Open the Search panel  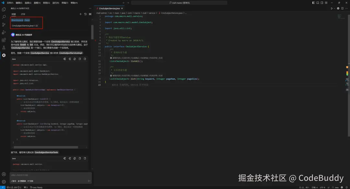coord(4,17)
